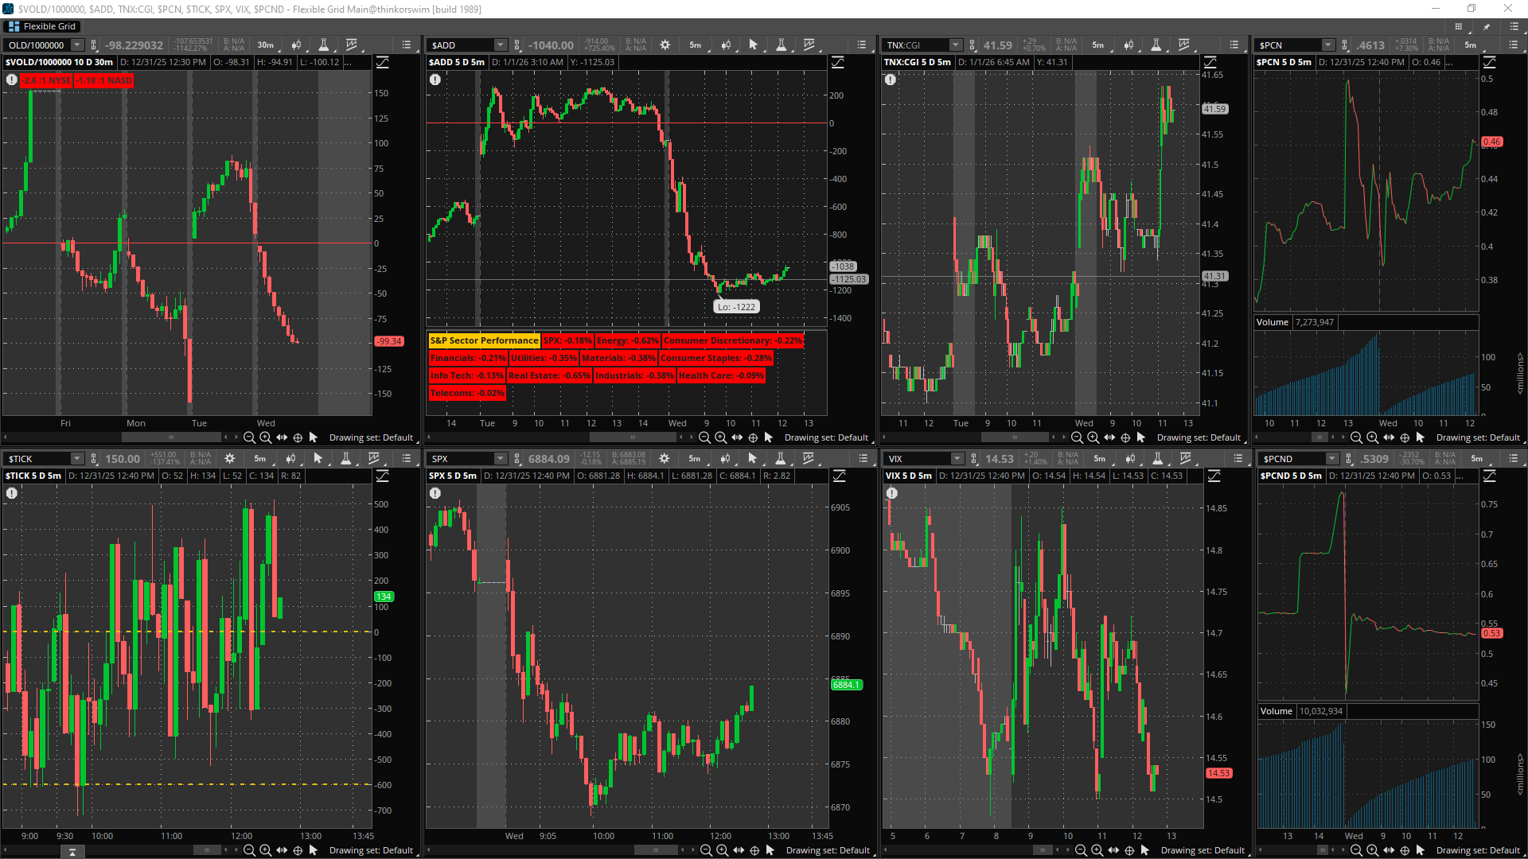Image resolution: width=1528 pixels, height=859 pixels.
Task: Open the list menu in SPX panel
Action: [863, 459]
